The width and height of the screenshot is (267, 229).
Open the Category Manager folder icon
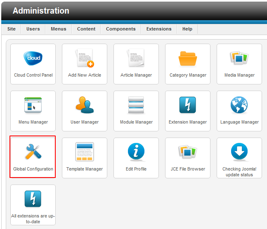click(188, 58)
